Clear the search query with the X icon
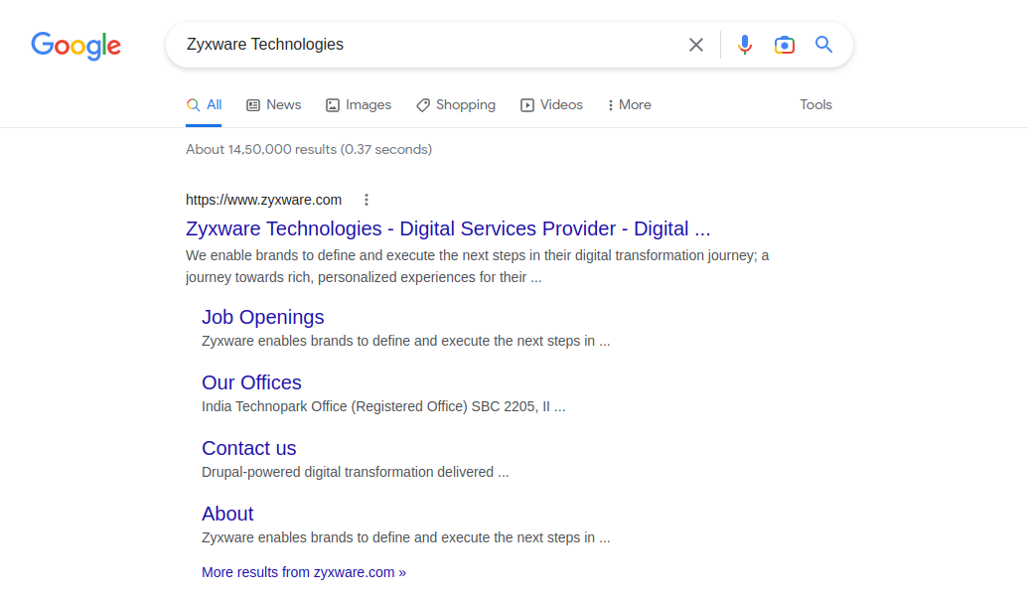 pyautogui.click(x=695, y=45)
